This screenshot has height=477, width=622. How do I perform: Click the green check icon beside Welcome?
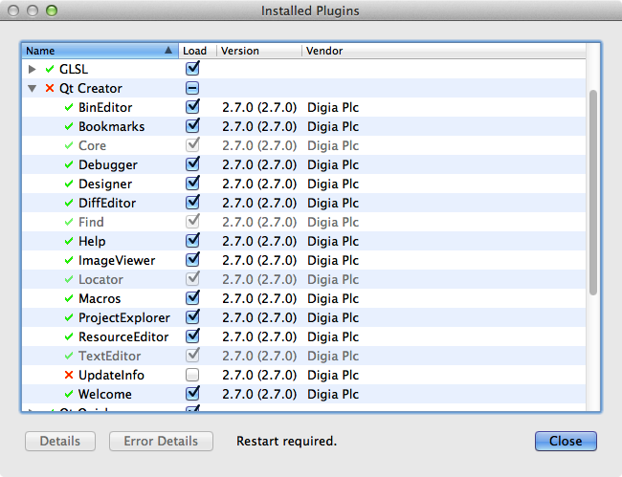pos(69,394)
